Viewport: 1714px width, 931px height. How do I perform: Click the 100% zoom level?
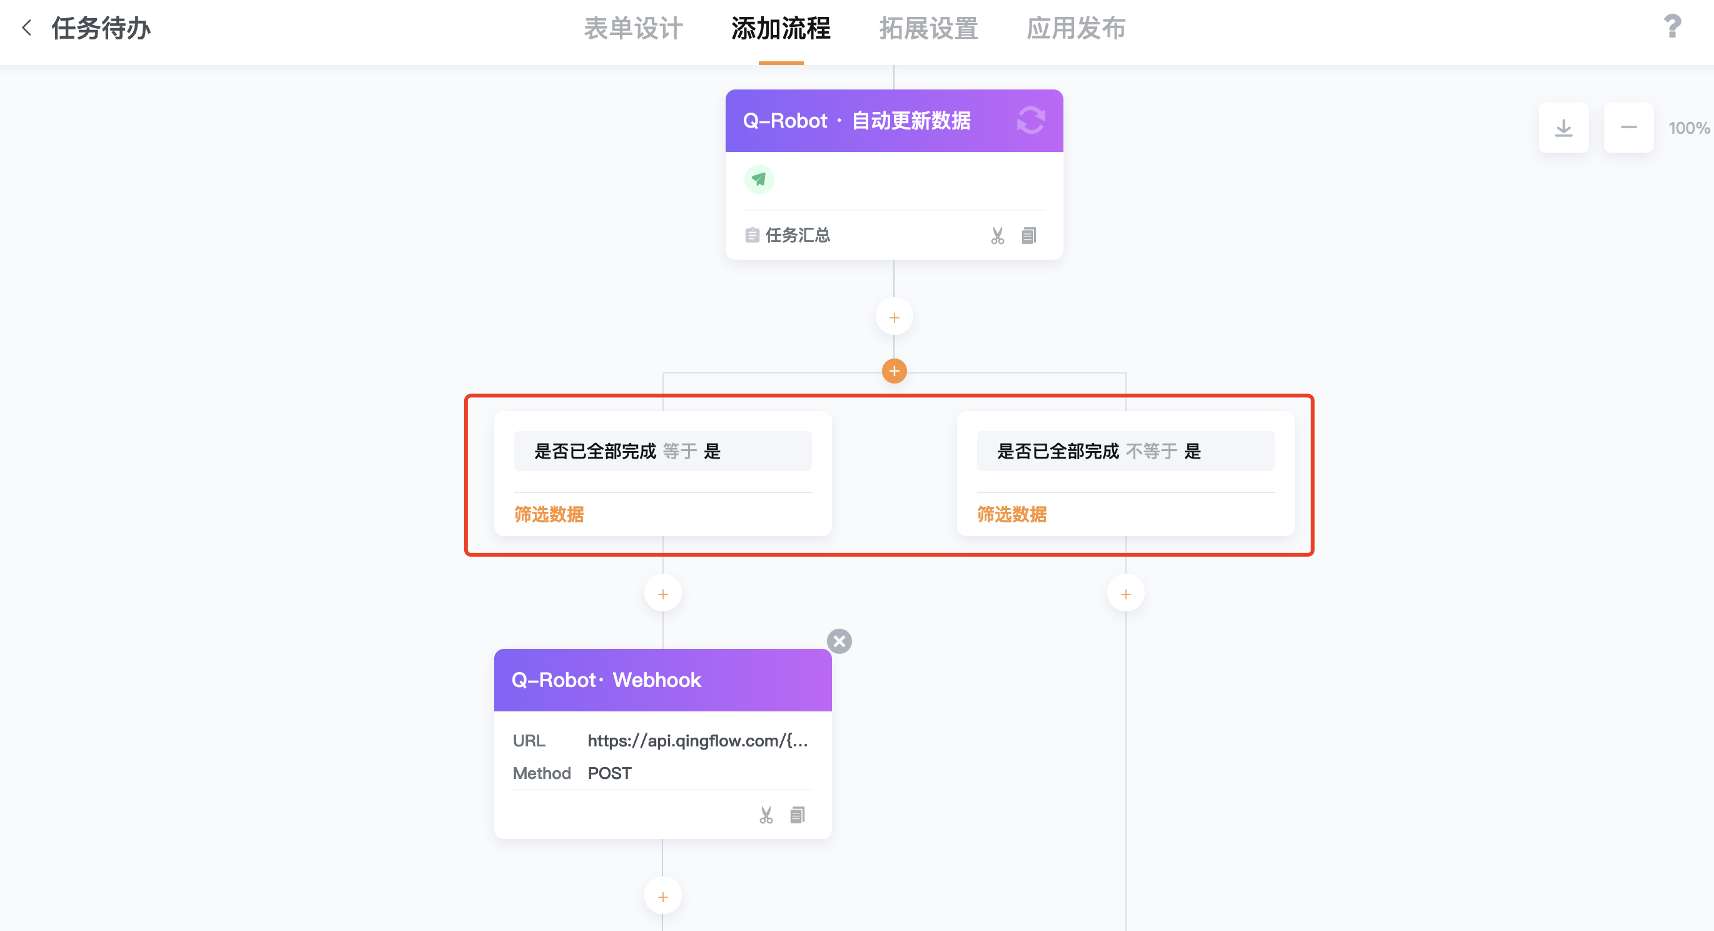point(1688,128)
